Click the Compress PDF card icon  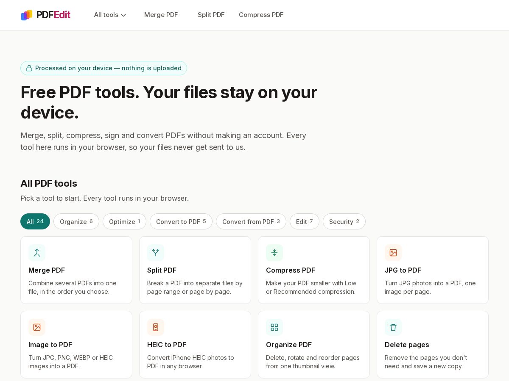click(x=274, y=253)
